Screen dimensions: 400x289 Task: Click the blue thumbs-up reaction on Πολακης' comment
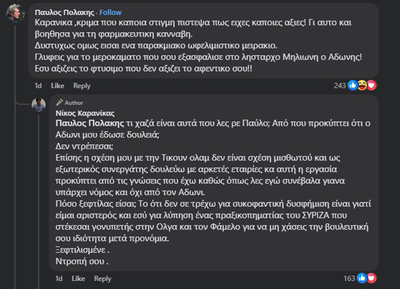pos(353,86)
